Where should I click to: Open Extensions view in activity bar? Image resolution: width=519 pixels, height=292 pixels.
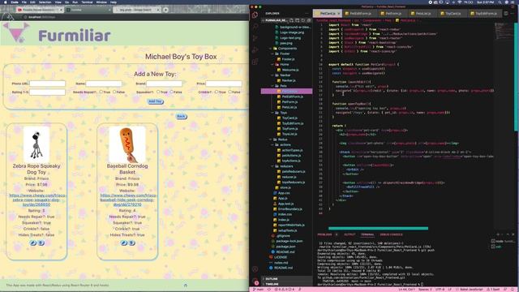(255, 62)
